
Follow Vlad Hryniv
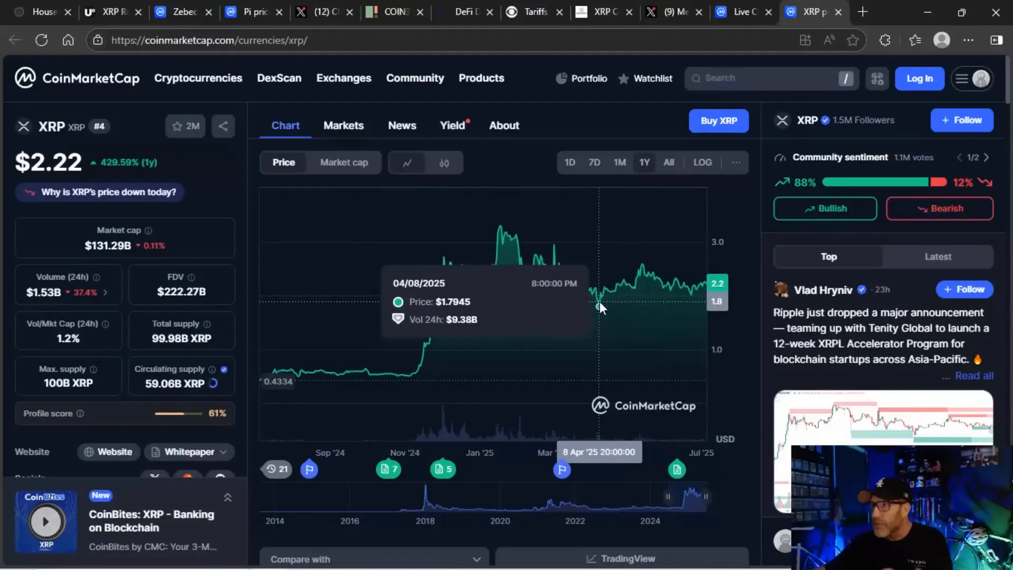pyautogui.click(x=964, y=289)
